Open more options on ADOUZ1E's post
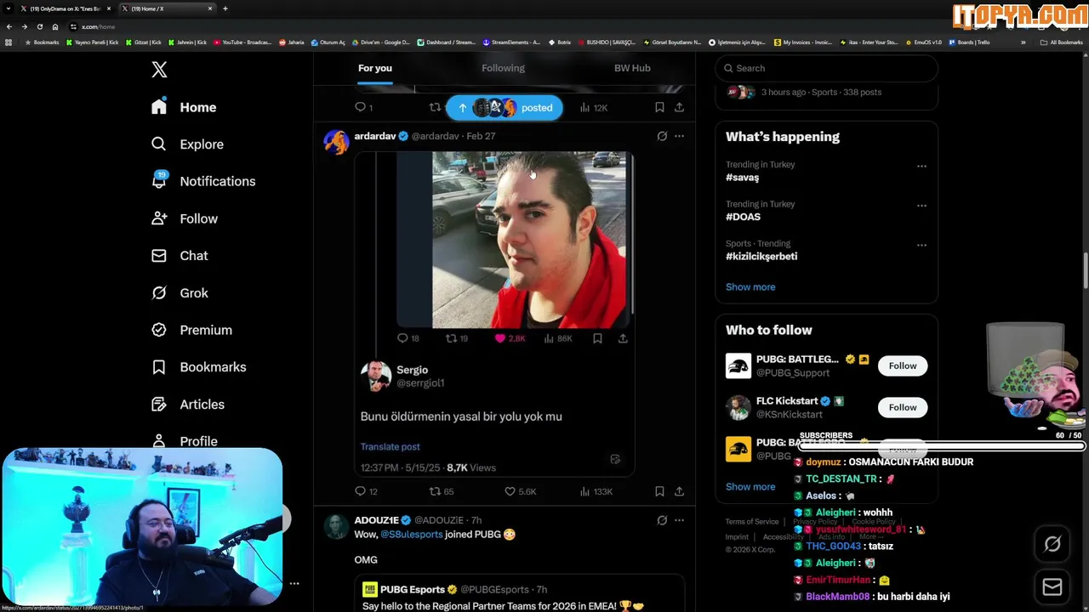 (679, 520)
